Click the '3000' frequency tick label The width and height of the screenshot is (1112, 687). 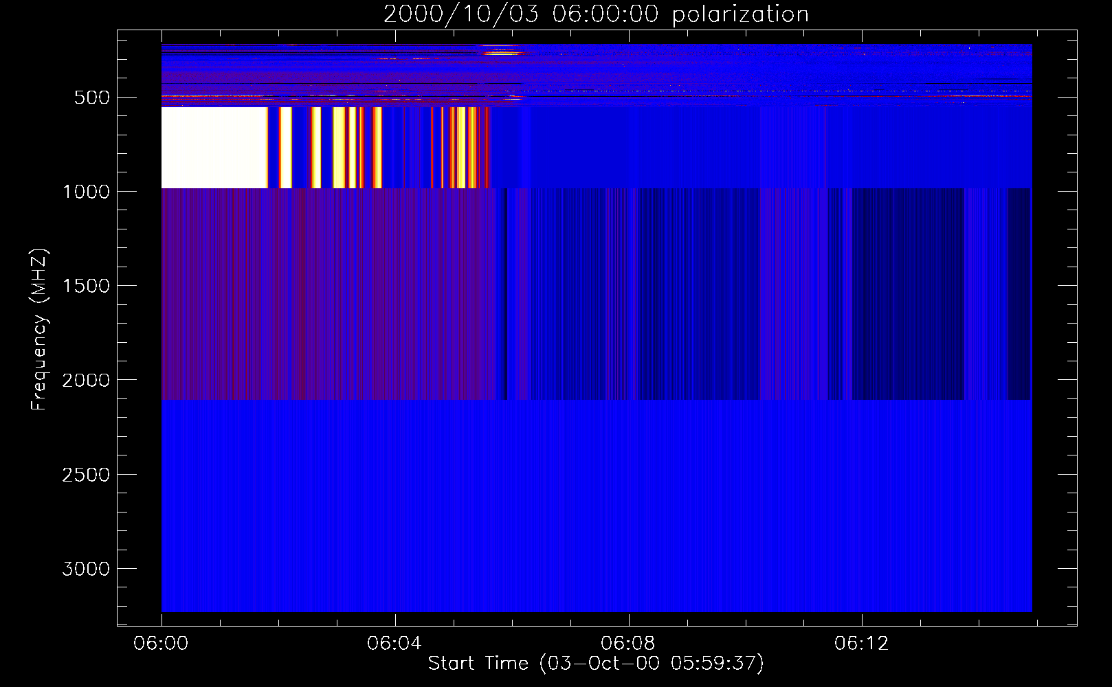click(86, 569)
